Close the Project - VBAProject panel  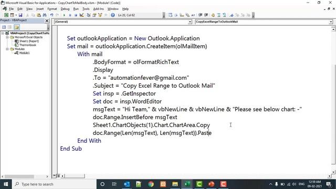pyautogui.click(x=47, y=21)
